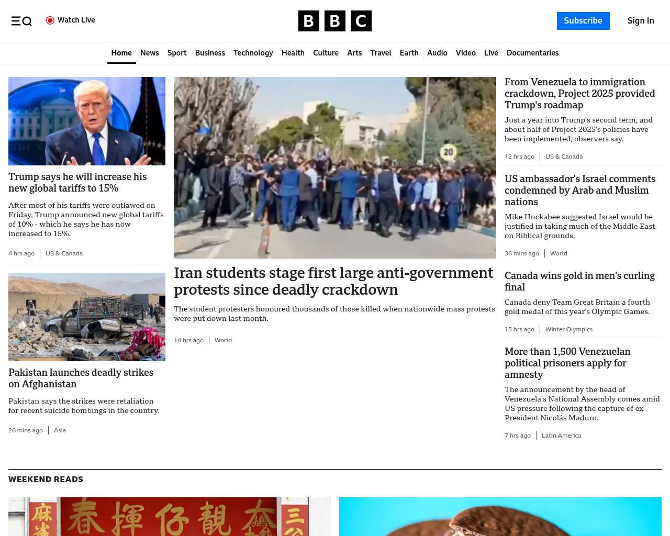Open the Trump tariffs story thumbnail

click(x=87, y=121)
